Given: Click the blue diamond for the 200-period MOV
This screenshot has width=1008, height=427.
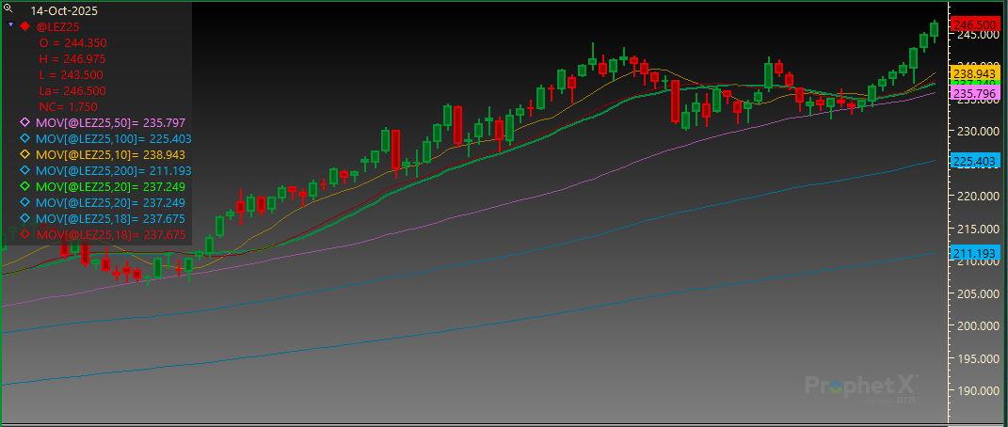Looking at the screenshot, I should tap(25, 171).
